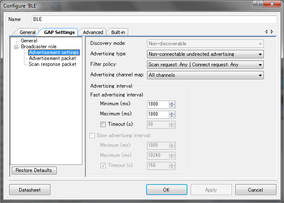Image resolution: width=284 pixels, height=203 pixels.
Task: Open Advertising channel map dropdown
Action: 205,75
